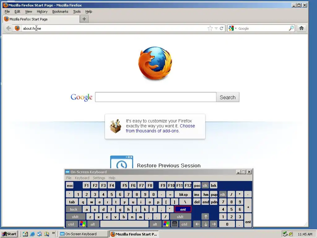The width and height of the screenshot is (317, 238).
Task: Click the space bar key
Action: 124,224
